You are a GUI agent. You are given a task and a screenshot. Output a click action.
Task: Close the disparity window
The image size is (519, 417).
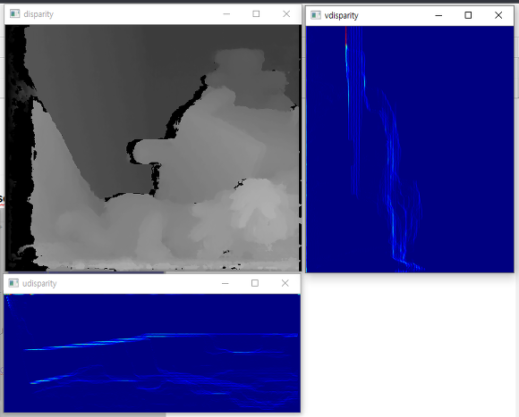pyautogui.click(x=286, y=14)
